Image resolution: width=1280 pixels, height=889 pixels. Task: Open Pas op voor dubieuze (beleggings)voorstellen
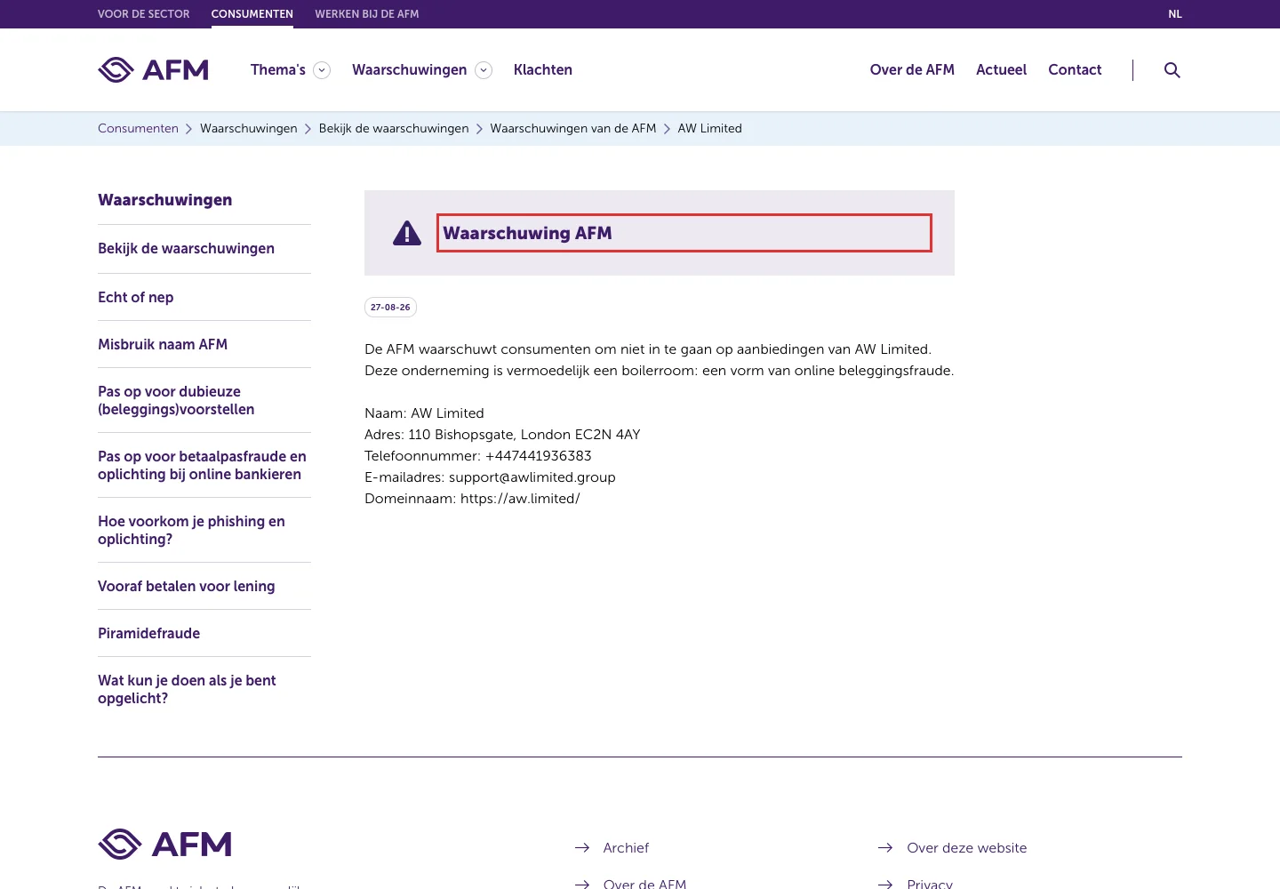(176, 400)
